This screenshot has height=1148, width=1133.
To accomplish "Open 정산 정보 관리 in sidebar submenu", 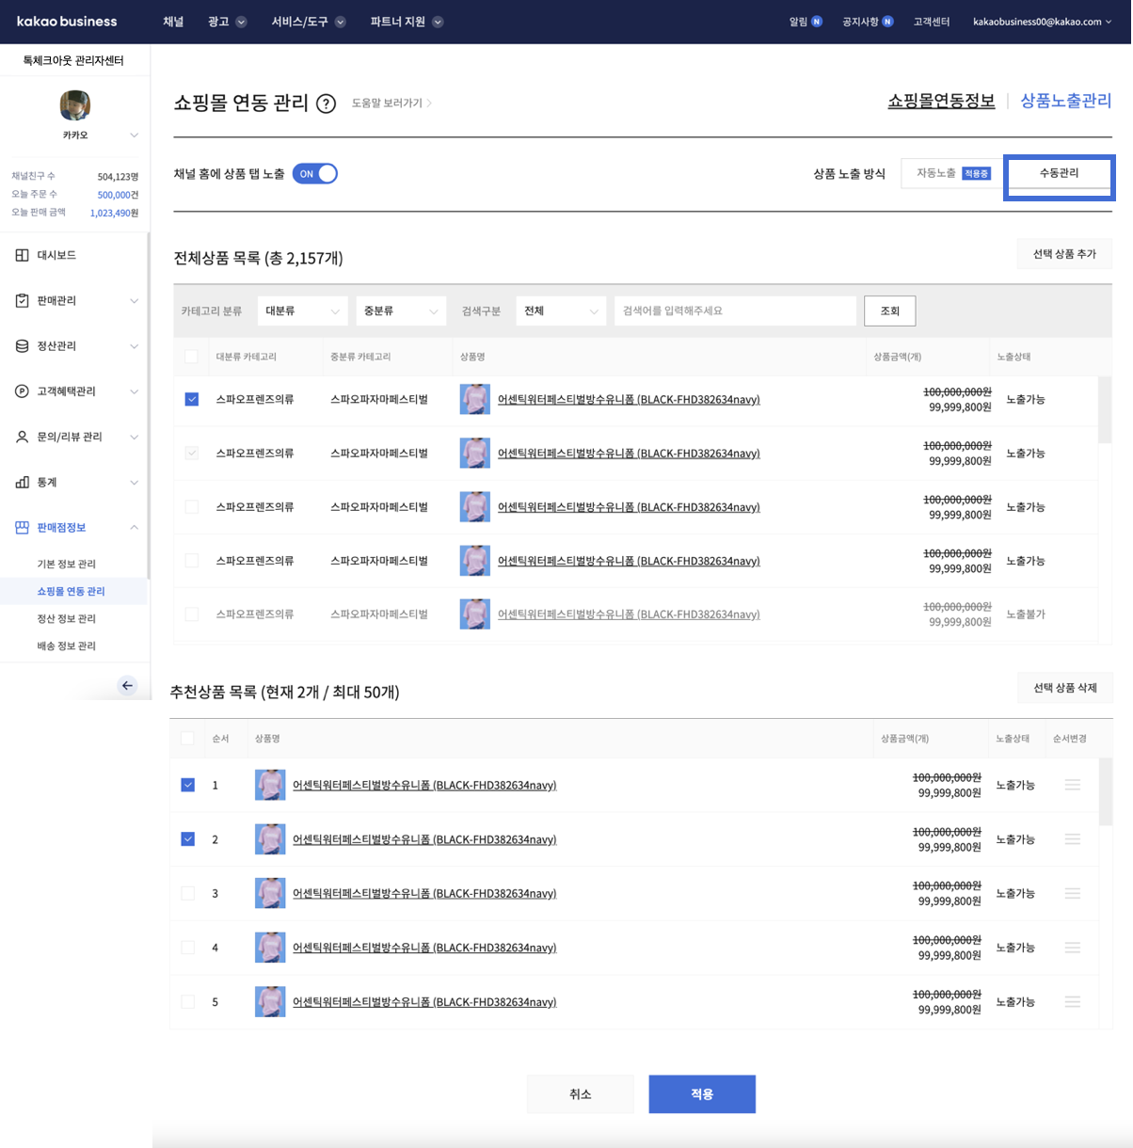I will [x=67, y=618].
